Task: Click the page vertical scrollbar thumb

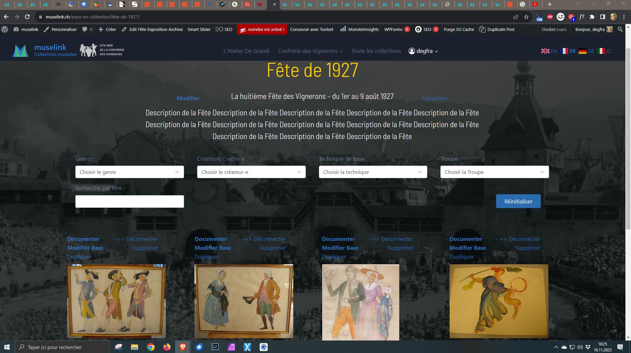Action: 628,138
